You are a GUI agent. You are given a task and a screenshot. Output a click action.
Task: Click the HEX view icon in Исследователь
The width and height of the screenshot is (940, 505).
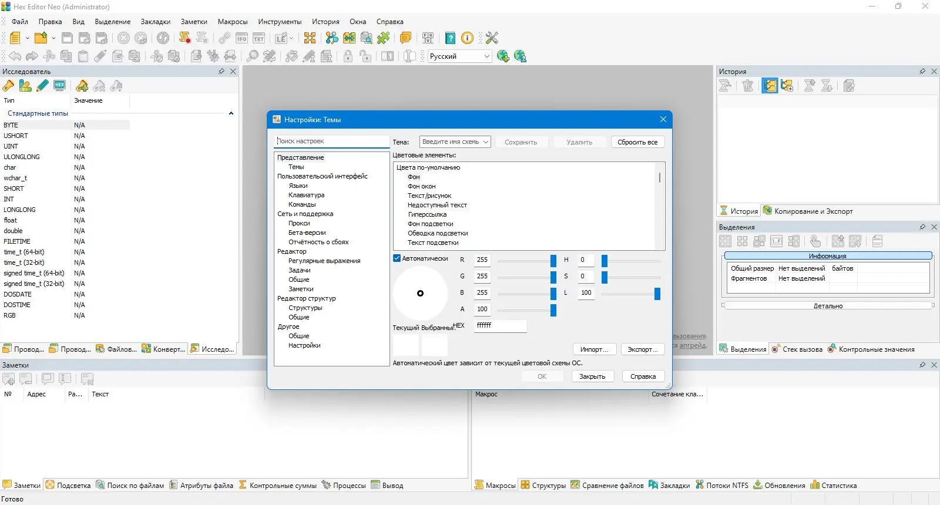[59, 86]
